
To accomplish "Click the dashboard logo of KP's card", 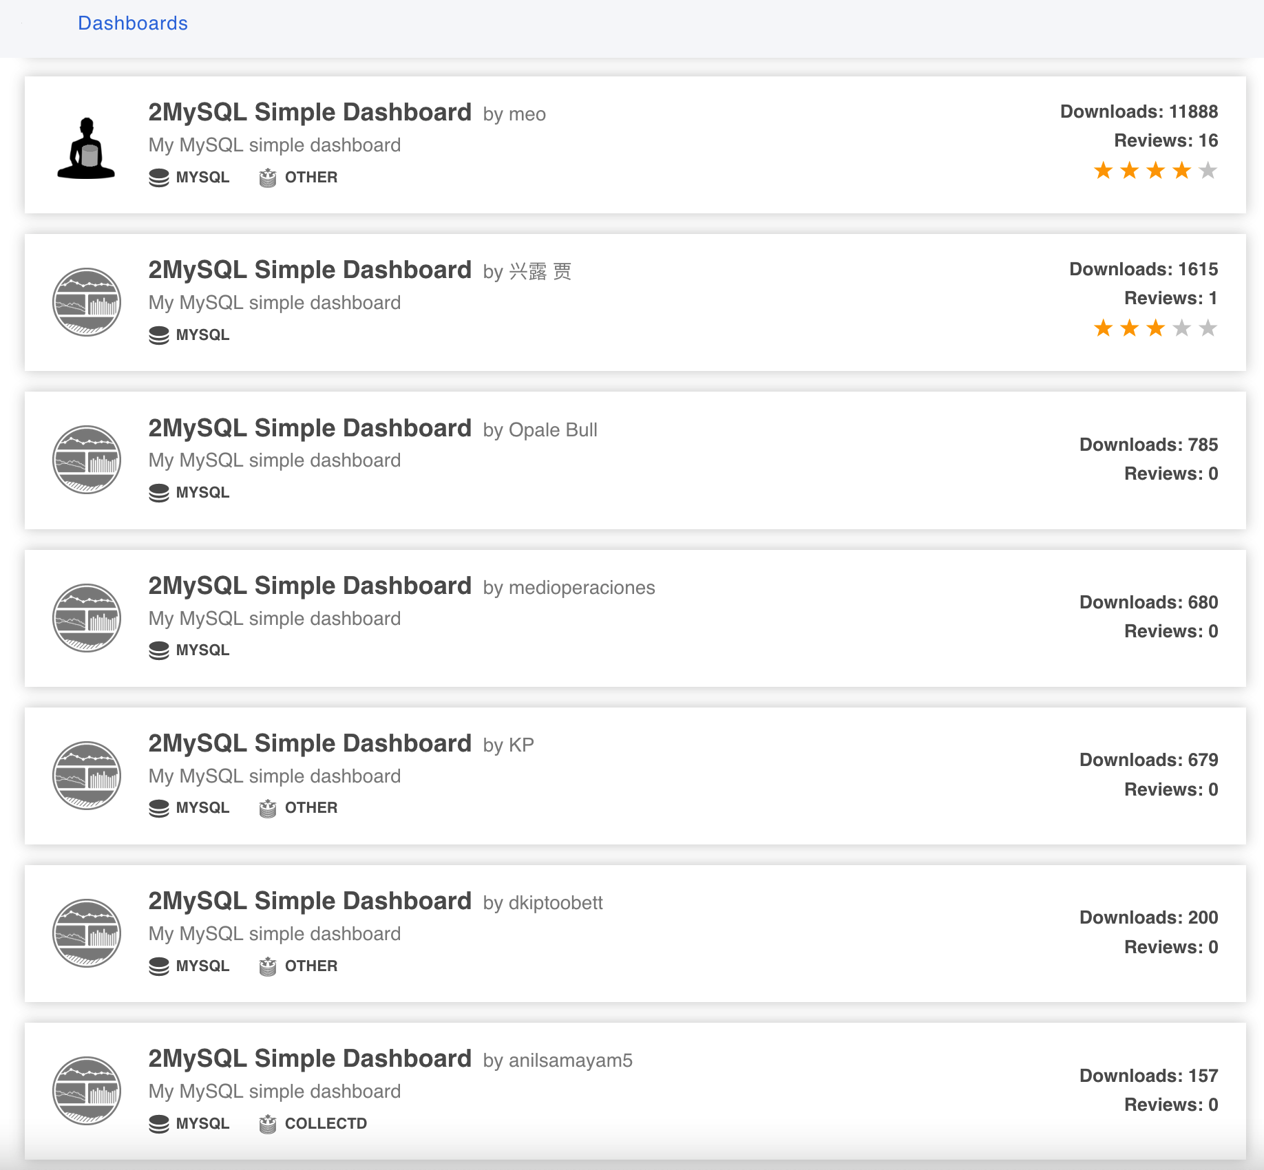I will coord(87,776).
